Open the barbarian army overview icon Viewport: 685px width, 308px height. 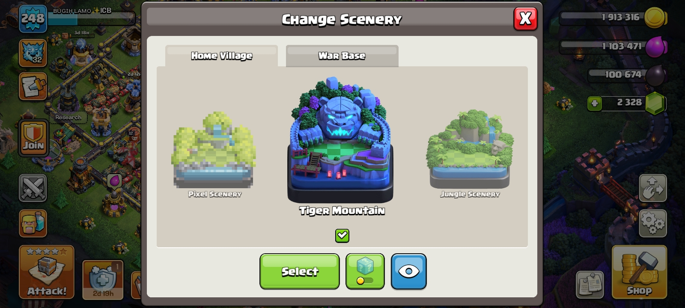point(33,223)
